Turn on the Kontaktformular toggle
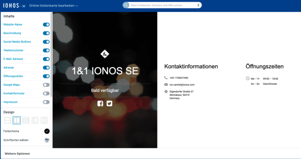This screenshot has width=301, height=159. point(46,93)
